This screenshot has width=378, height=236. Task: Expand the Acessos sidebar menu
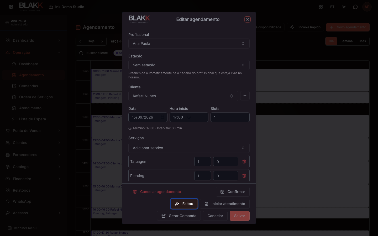tap(33, 213)
